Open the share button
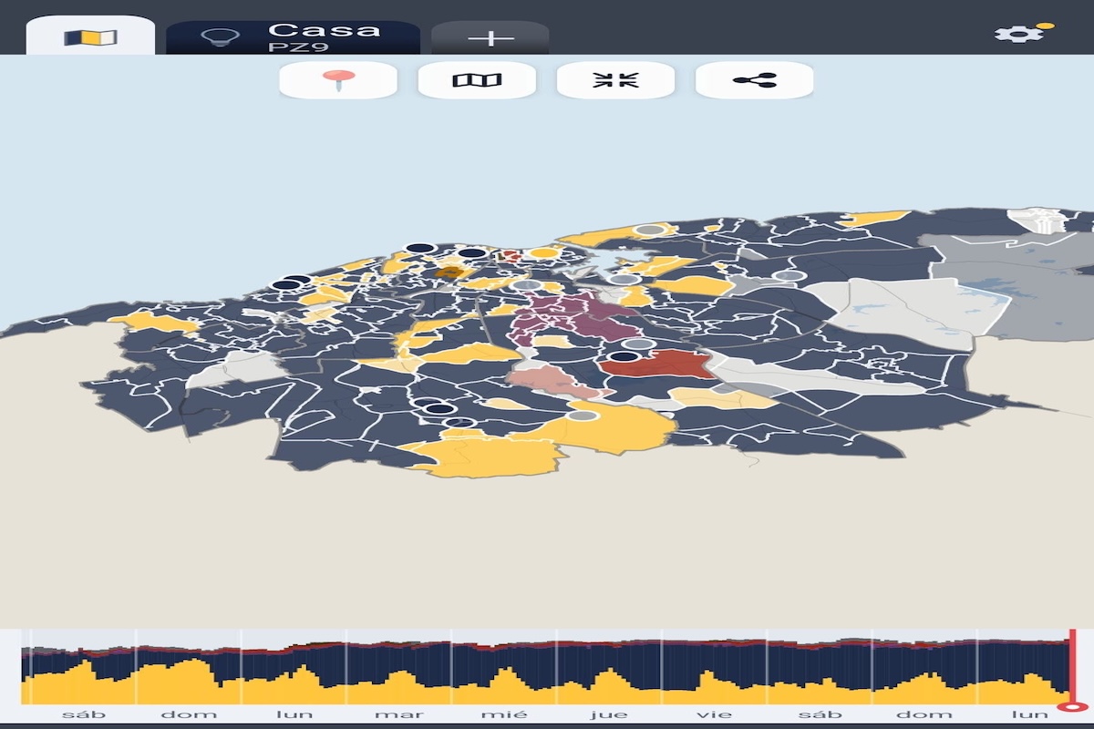The width and height of the screenshot is (1094, 729). click(x=754, y=80)
